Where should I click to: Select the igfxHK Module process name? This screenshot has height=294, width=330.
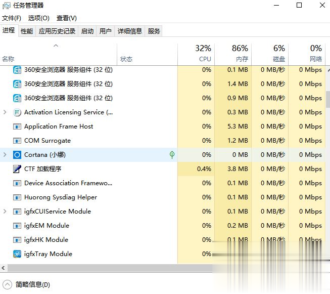pyautogui.click(x=46, y=240)
